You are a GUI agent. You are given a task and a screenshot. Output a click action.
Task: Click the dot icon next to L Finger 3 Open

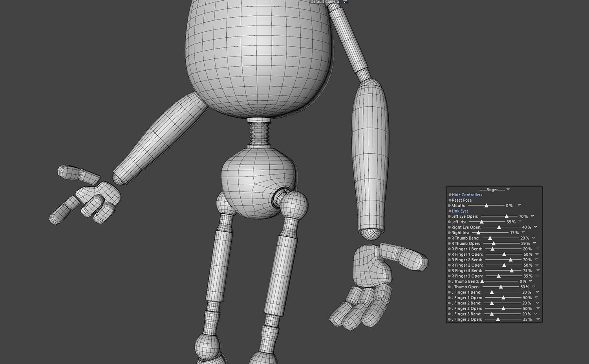450,319
